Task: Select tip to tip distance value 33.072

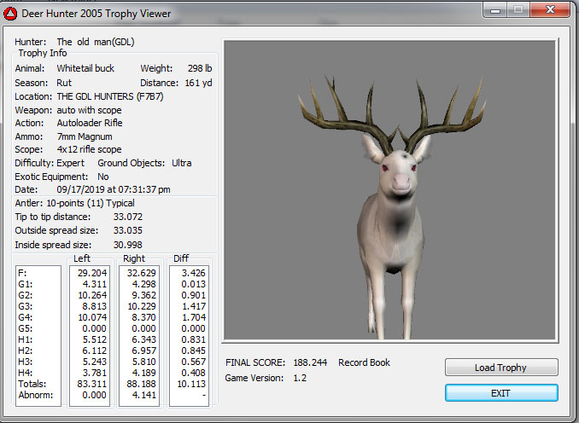Action: pos(127,217)
